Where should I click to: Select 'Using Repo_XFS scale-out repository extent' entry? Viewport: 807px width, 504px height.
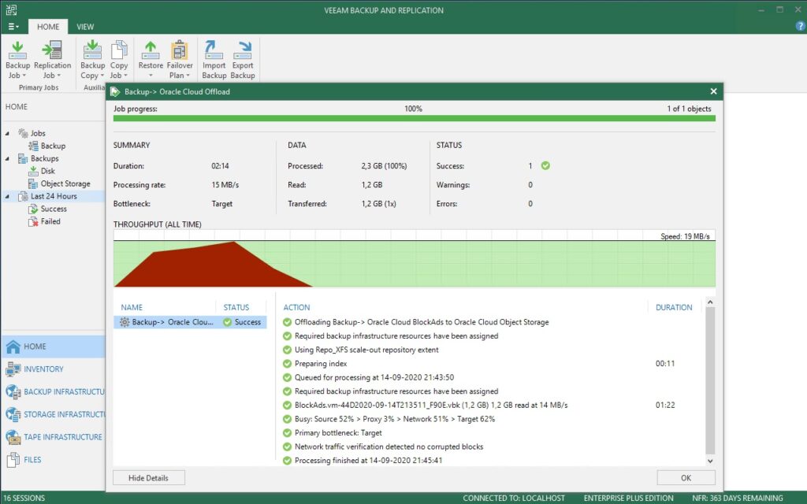tap(361, 350)
